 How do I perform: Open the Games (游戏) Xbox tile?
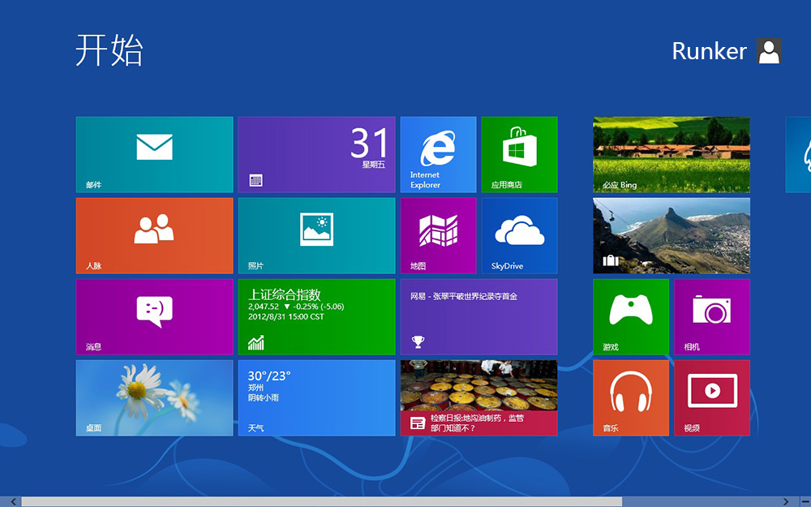pyautogui.click(x=630, y=316)
